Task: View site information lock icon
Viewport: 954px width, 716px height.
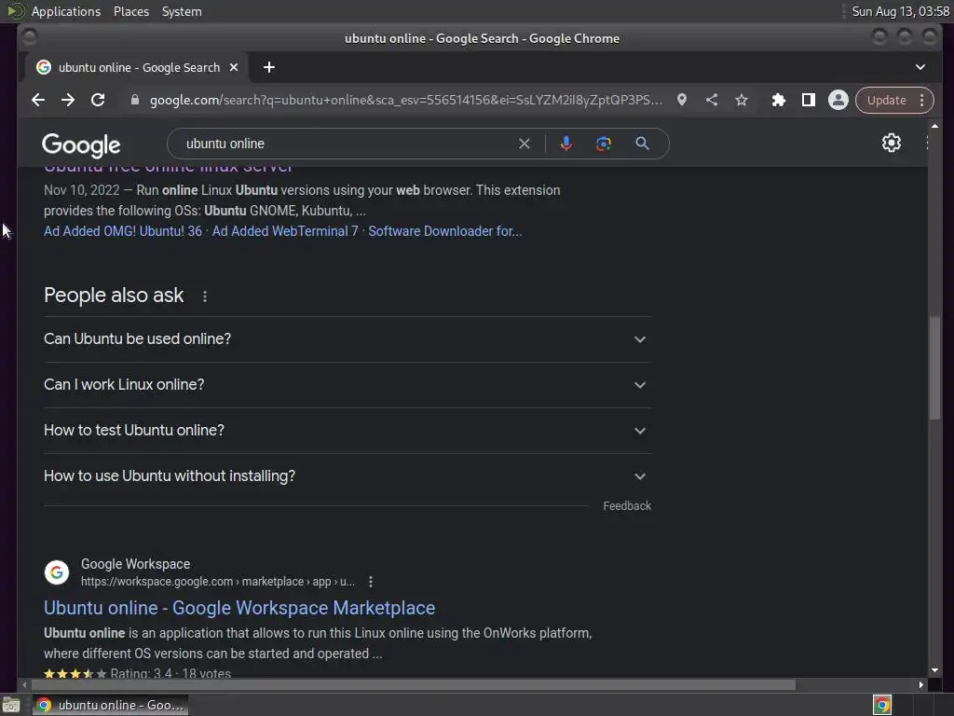Action: point(135,100)
